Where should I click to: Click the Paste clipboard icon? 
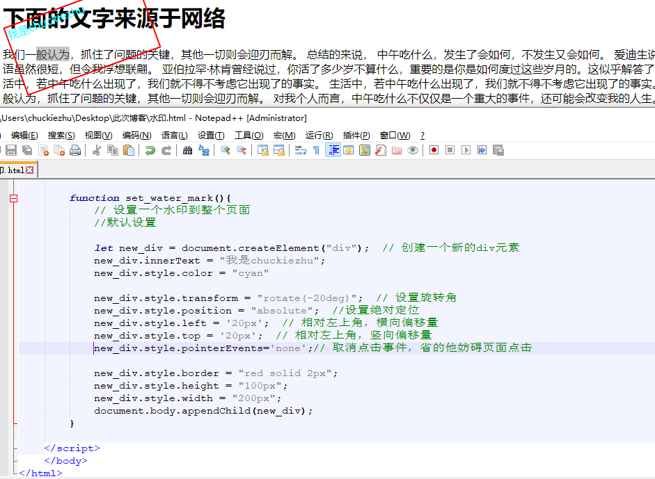(129, 150)
